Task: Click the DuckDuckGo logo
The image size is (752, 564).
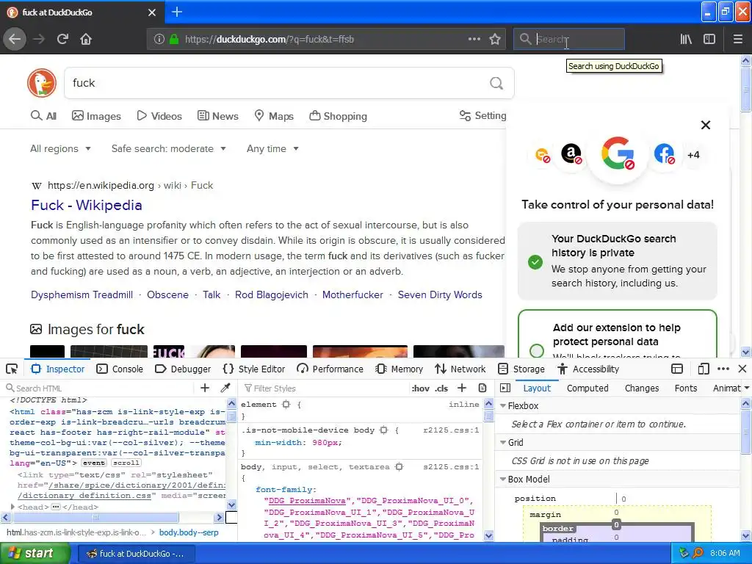Action: coord(42,83)
